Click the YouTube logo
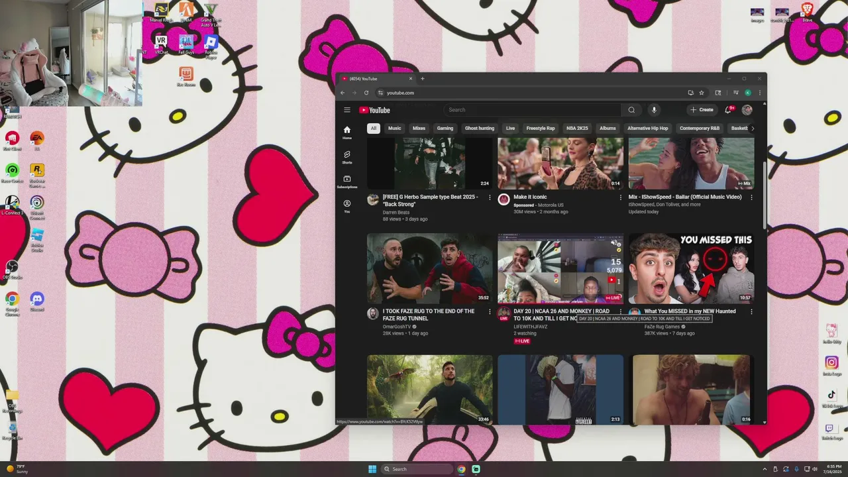Screen dimensions: 848x477 click(x=374, y=110)
